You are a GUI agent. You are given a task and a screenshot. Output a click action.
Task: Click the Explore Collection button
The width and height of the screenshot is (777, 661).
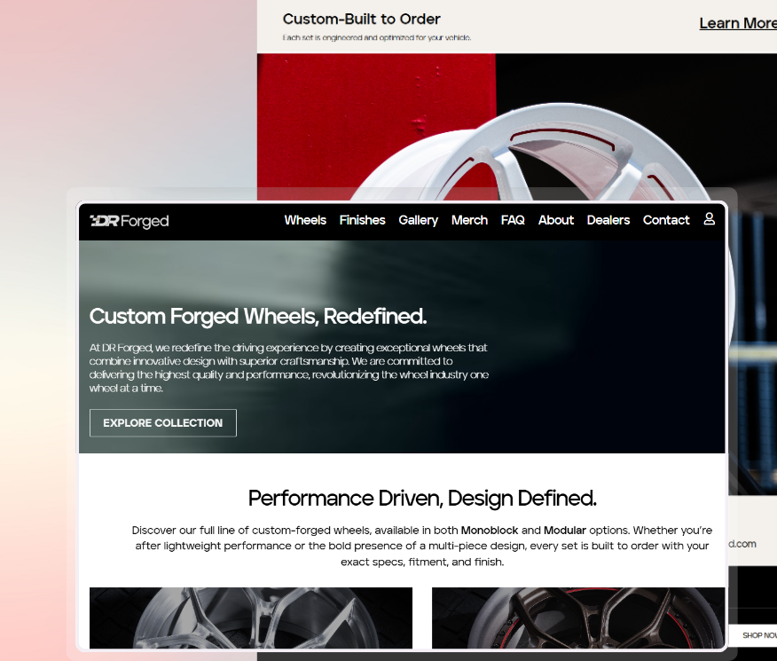pyautogui.click(x=163, y=422)
